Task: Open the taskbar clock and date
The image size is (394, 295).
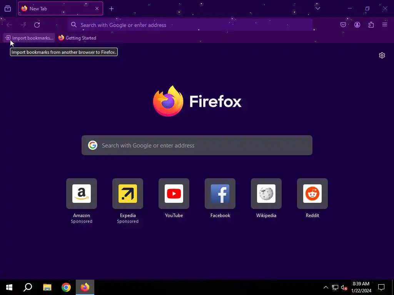Action: pos(361,287)
